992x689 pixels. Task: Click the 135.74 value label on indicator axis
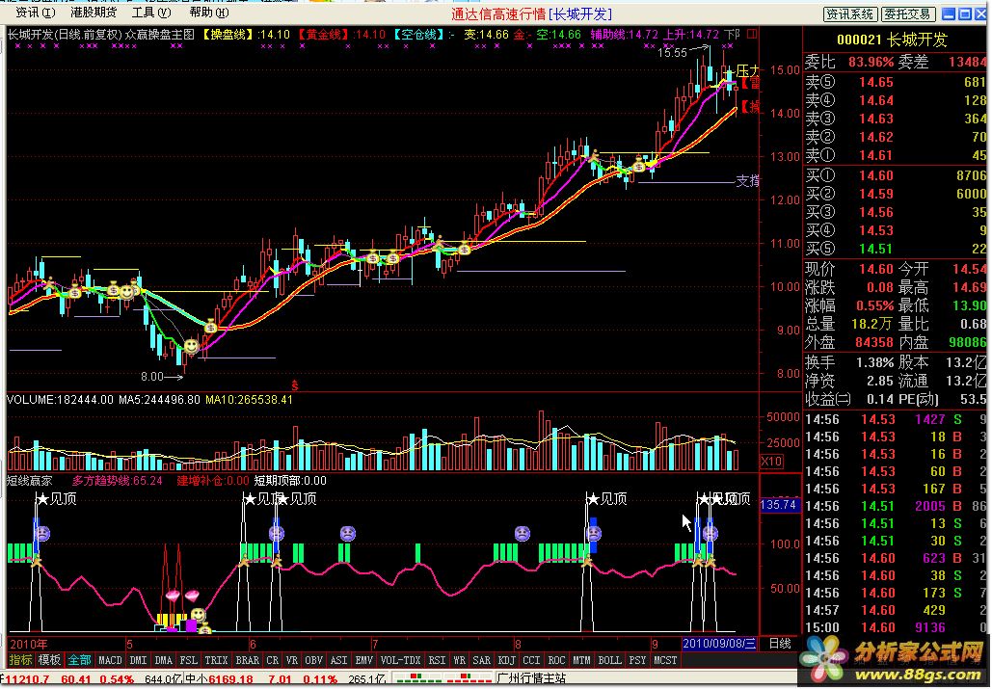pyautogui.click(x=779, y=505)
